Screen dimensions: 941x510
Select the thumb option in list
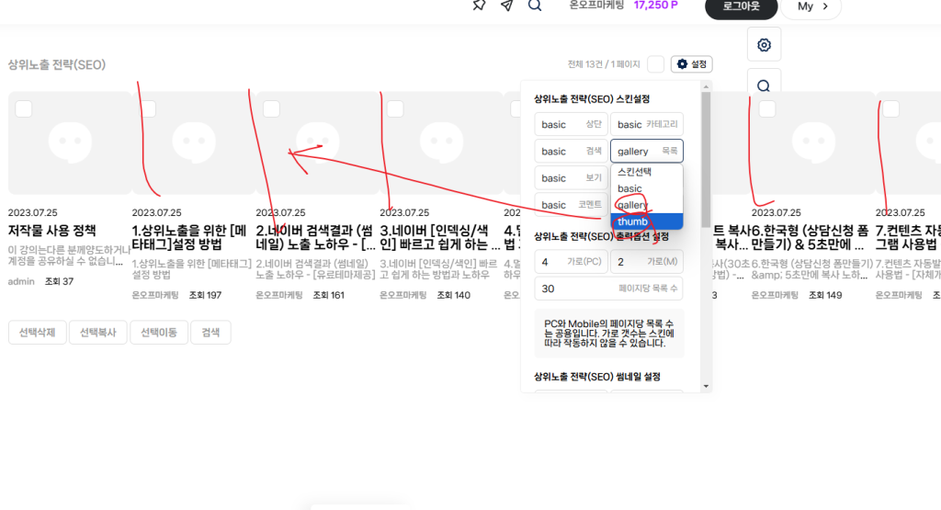pos(646,221)
